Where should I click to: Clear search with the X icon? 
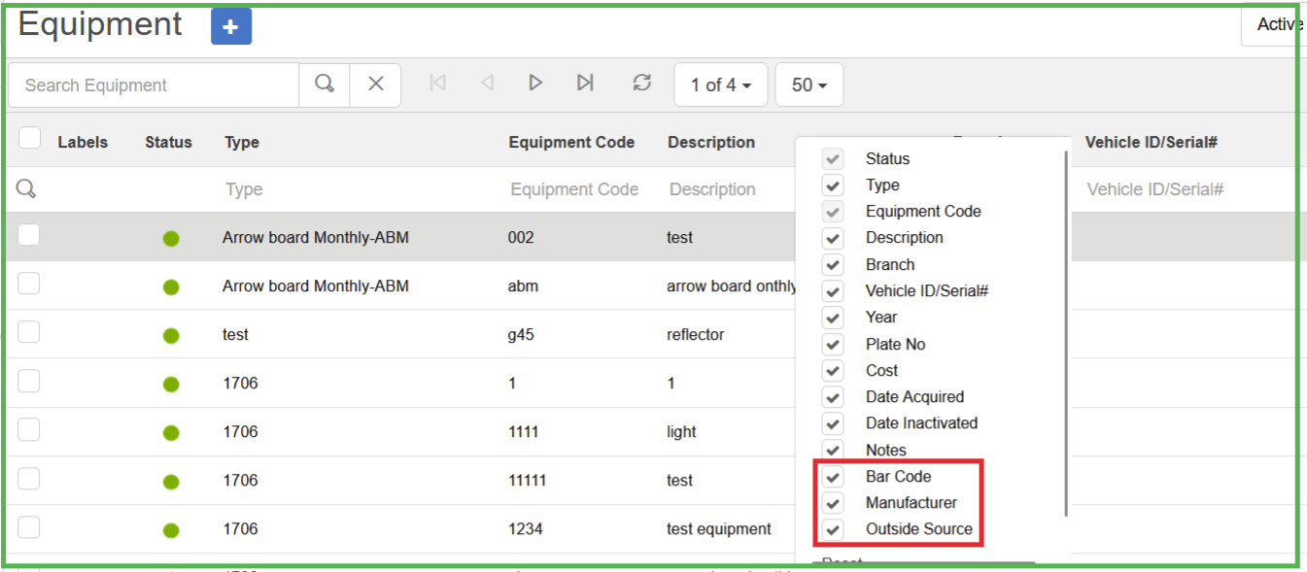click(x=375, y=84)
